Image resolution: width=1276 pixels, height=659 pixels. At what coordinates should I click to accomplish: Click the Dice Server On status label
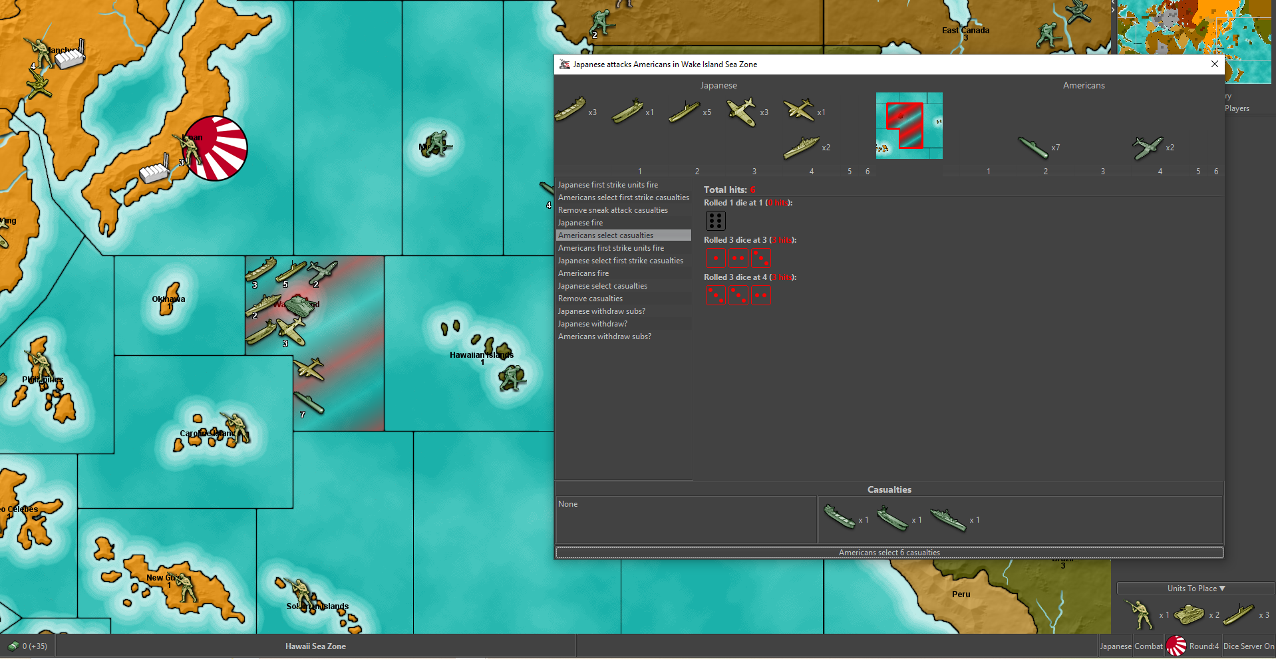(1248, 646)
